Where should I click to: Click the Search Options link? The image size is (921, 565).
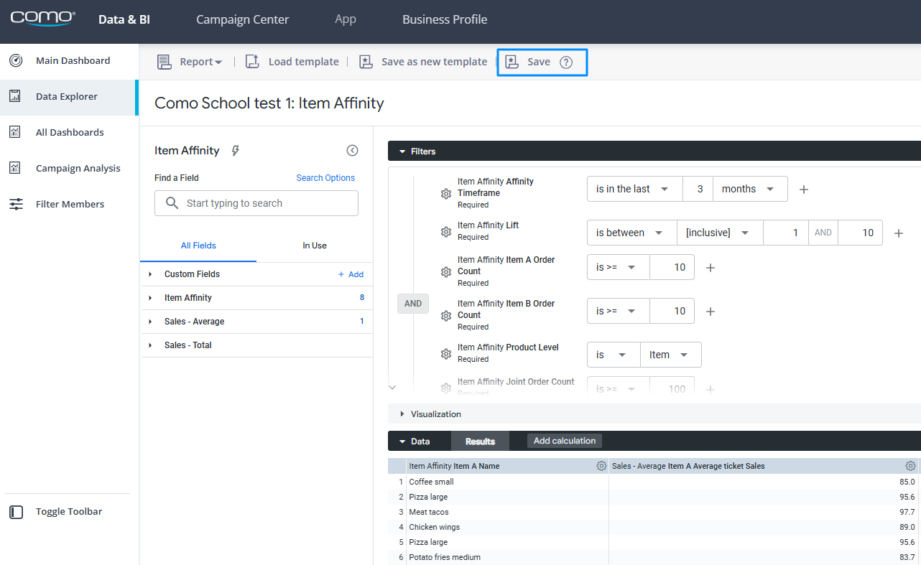[325, 178]
